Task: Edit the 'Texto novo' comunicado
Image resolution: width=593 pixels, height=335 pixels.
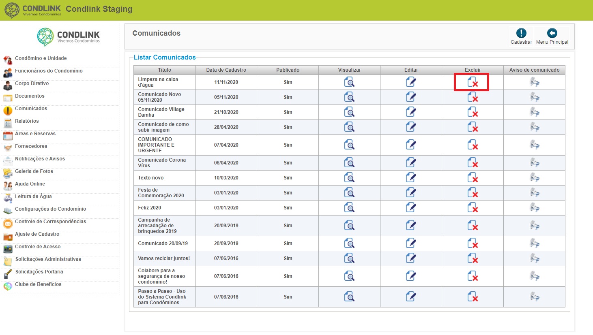Action: click(x=411, y=177)
